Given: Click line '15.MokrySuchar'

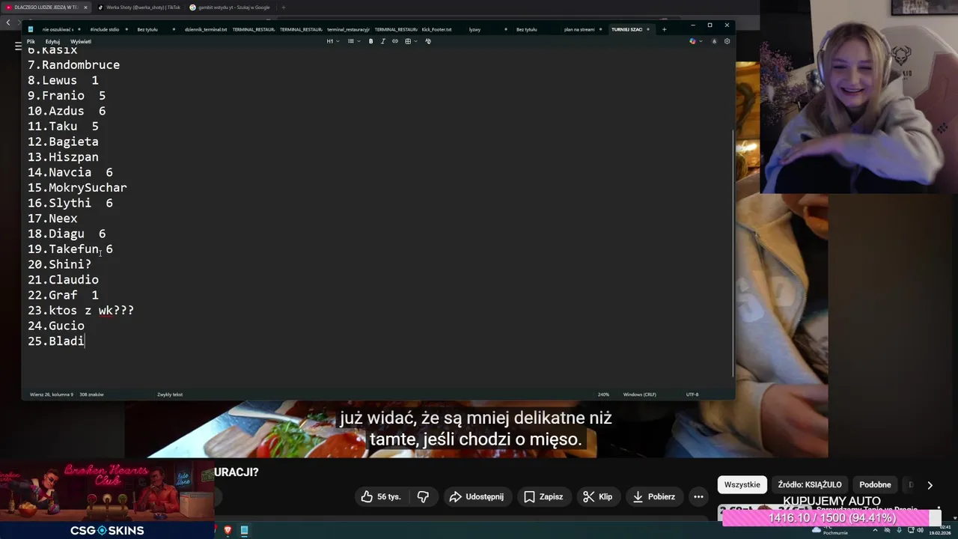Looking at the screenshot, I should [77, 188].
